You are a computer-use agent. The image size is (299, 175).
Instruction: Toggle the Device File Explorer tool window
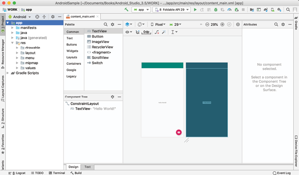click(x=296, y=151)
